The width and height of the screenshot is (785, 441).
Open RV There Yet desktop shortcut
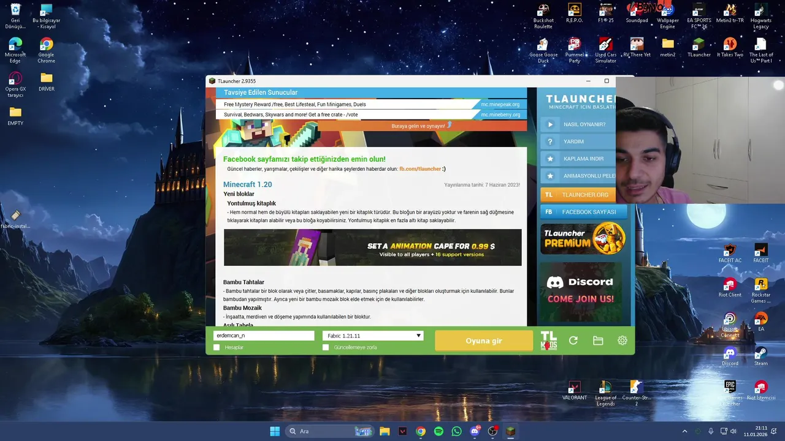click(637, 48)
